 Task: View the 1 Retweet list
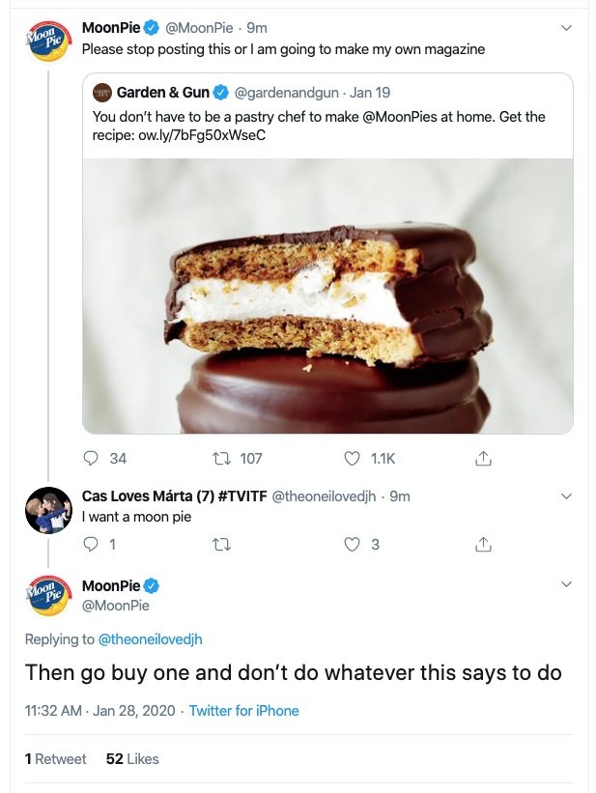click(x=55, y=758)
